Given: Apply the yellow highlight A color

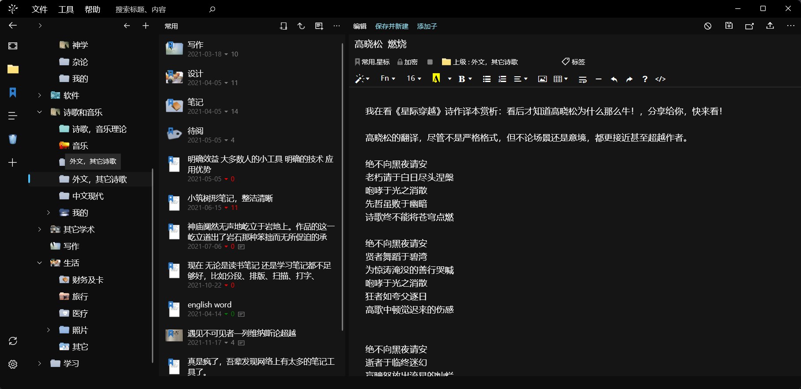Looking at the screenshot, I should (x=436, y=79).
